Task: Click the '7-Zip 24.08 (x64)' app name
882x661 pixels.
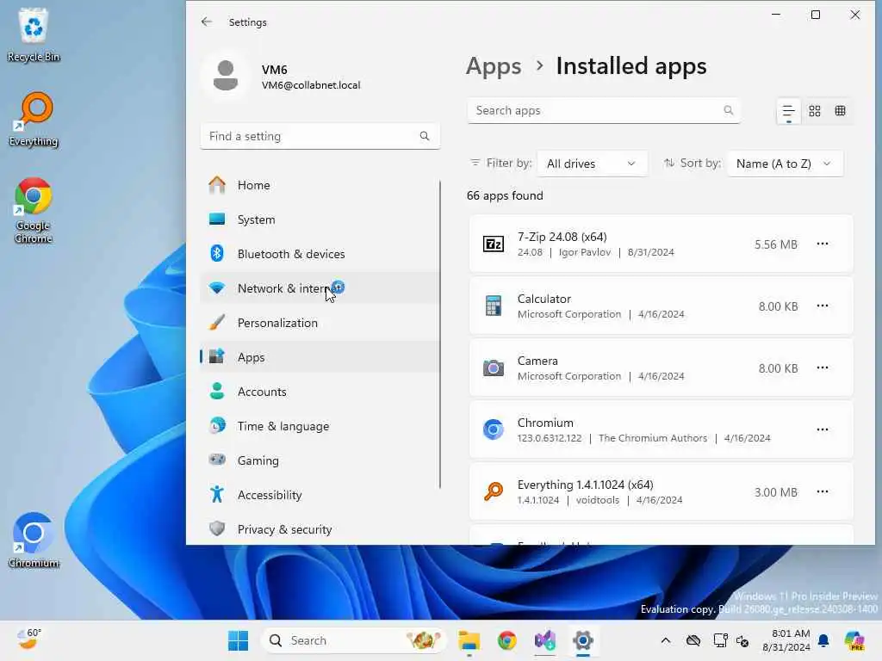Action: (562, 237)
